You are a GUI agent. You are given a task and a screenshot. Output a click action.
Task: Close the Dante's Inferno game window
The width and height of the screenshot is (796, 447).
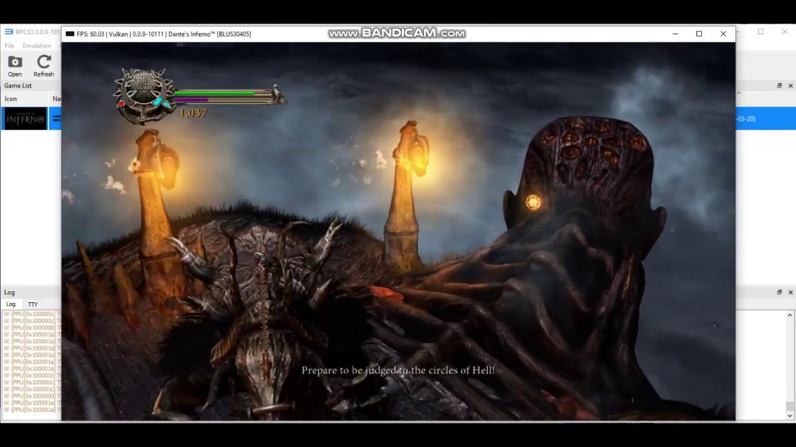point(723,34)
